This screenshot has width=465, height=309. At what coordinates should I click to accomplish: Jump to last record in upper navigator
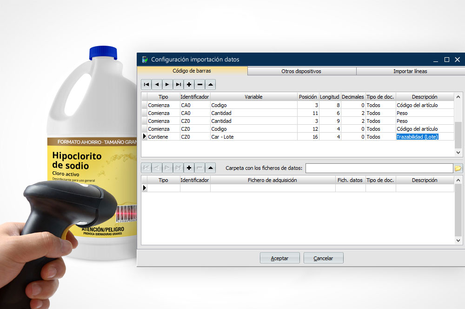point(179,85)
